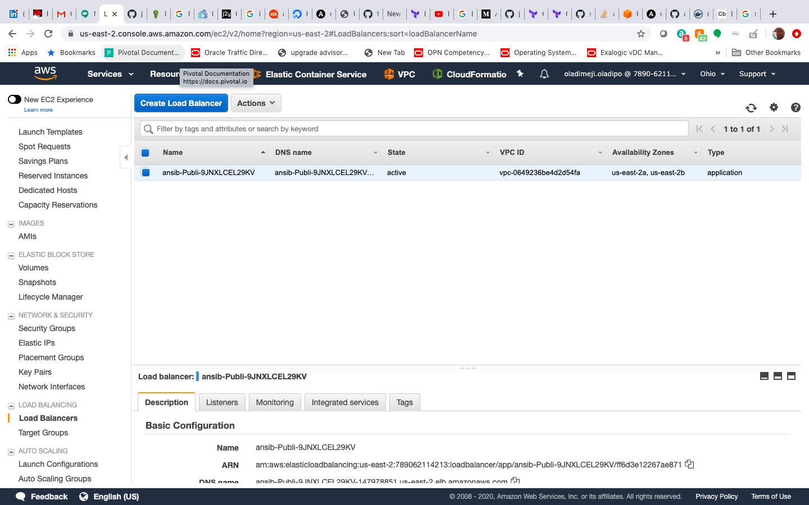Collapse the LOAD BALANCING section

[11, 406]
